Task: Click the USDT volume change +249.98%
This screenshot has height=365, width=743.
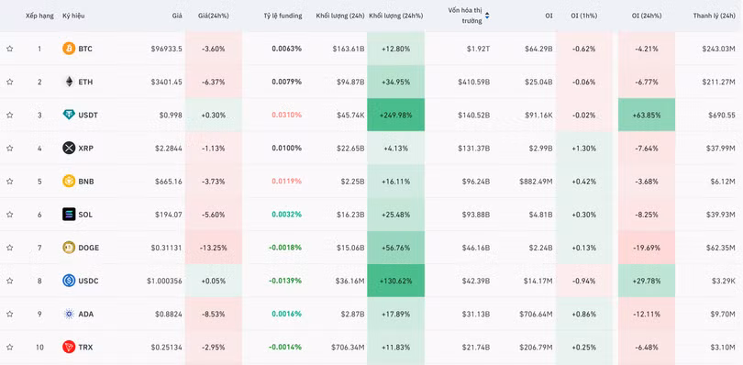Action: tap(395, 115)
